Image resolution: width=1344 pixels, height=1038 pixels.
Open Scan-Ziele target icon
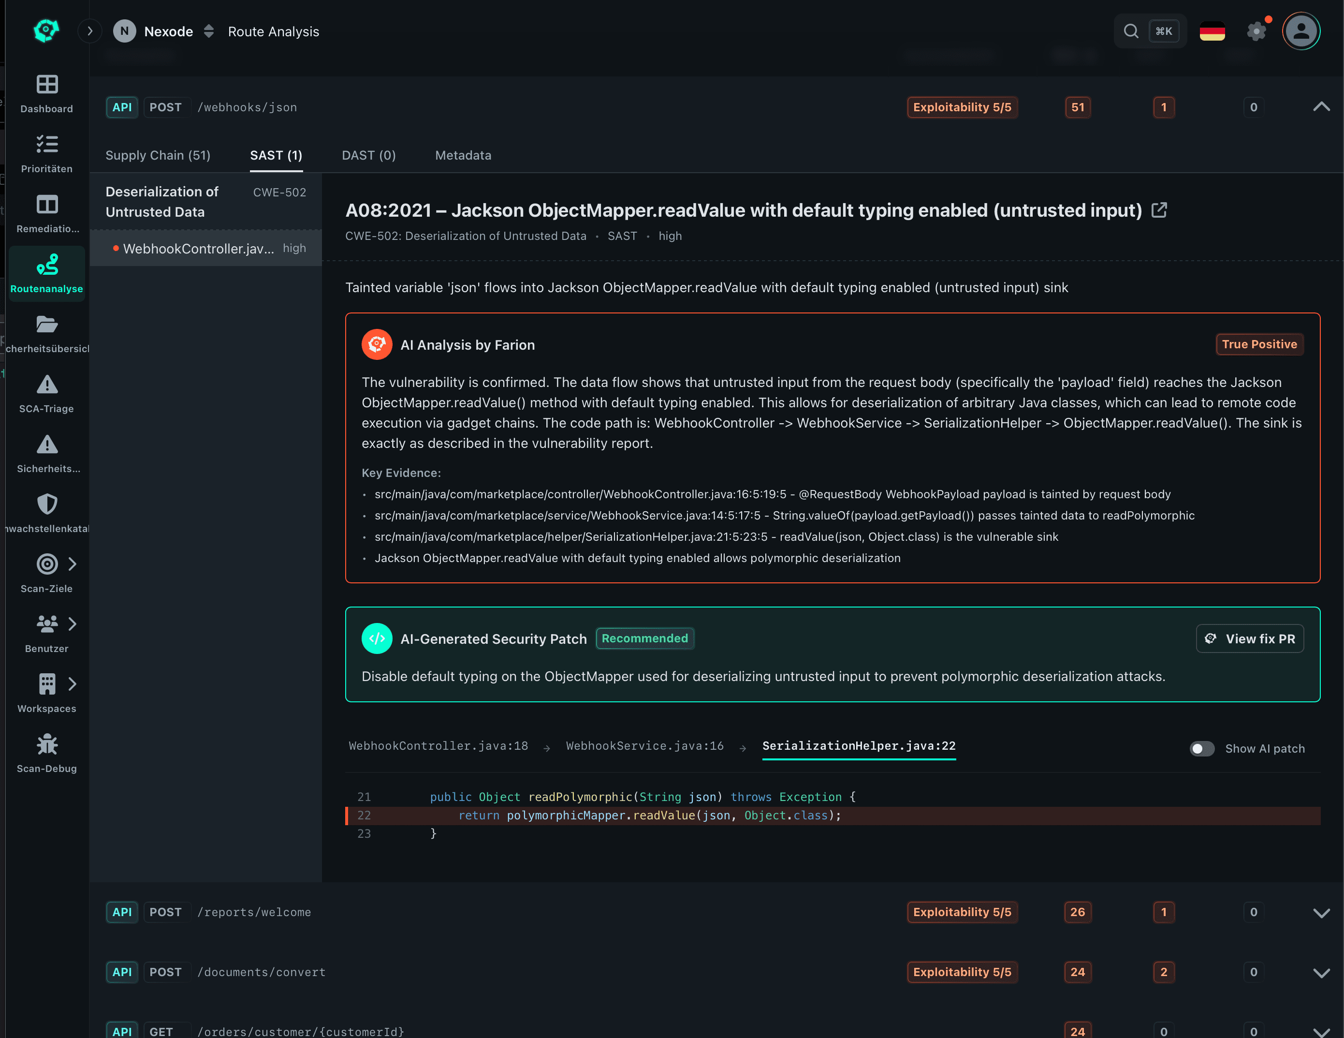click(x=47, y=564)
